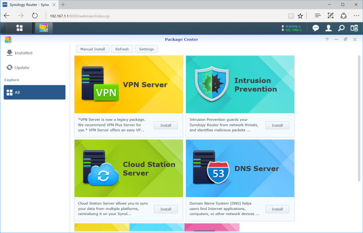Open a new browser tab with plus
The image size is (363, 233).
pos(63,4)
